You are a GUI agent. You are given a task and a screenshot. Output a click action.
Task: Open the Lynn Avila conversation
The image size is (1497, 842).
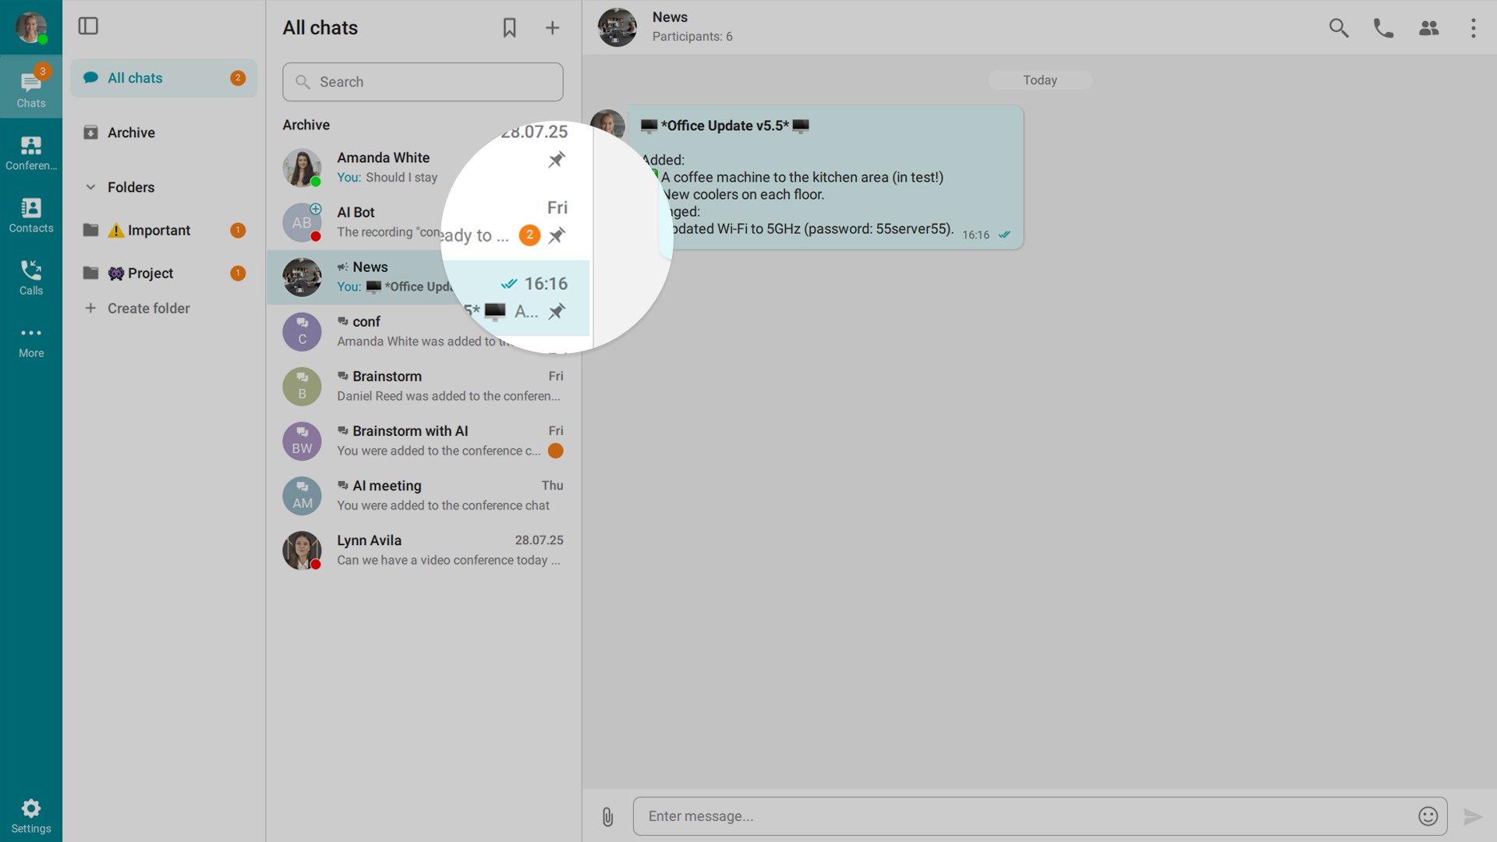pos(423,550)
